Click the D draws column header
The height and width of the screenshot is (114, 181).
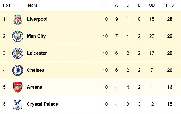tap(128, 5)
